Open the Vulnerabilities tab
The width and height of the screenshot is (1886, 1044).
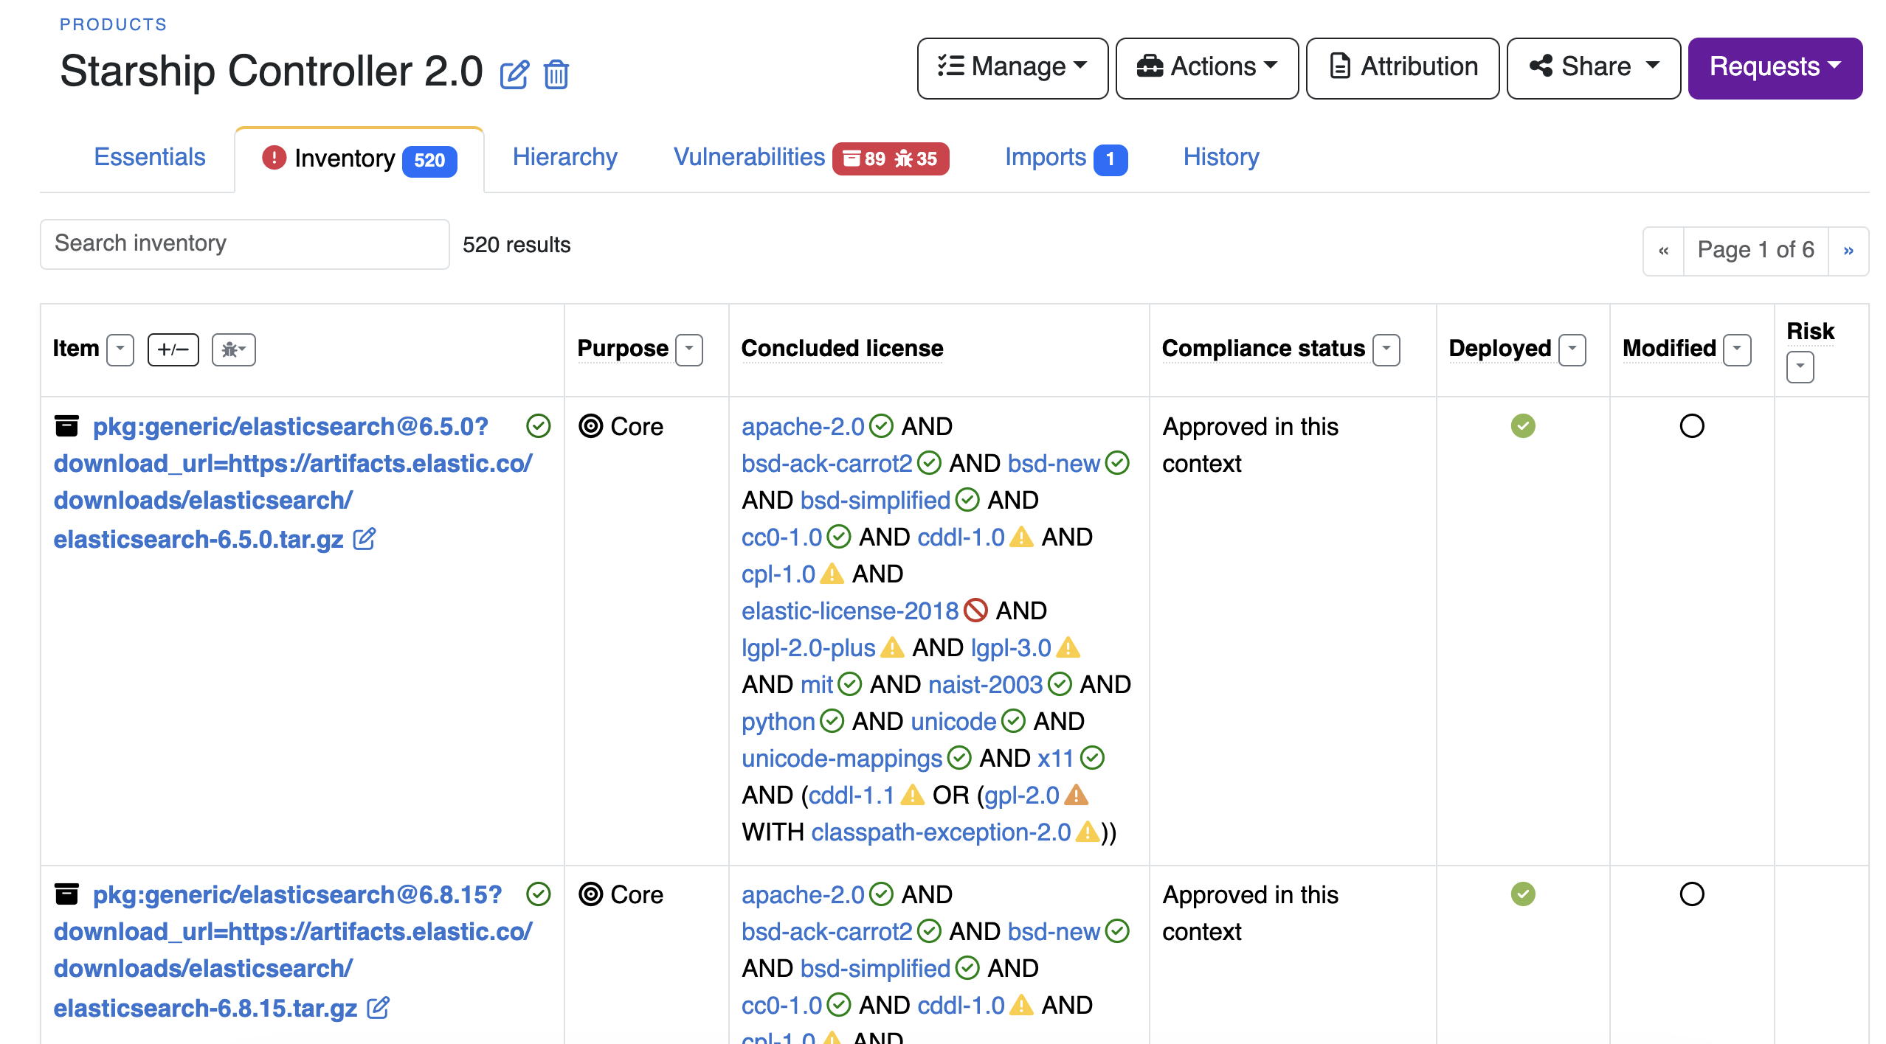pos(749,157)
